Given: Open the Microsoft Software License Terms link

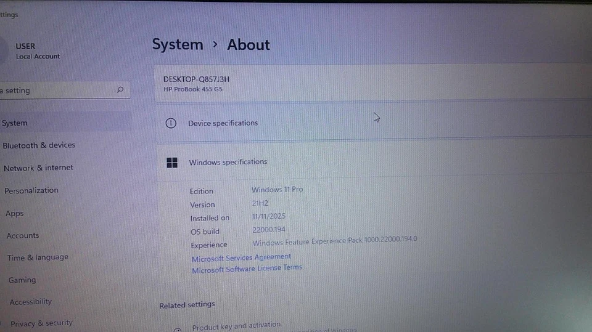Looking at the screenshot, I should (x=247, y=269).
